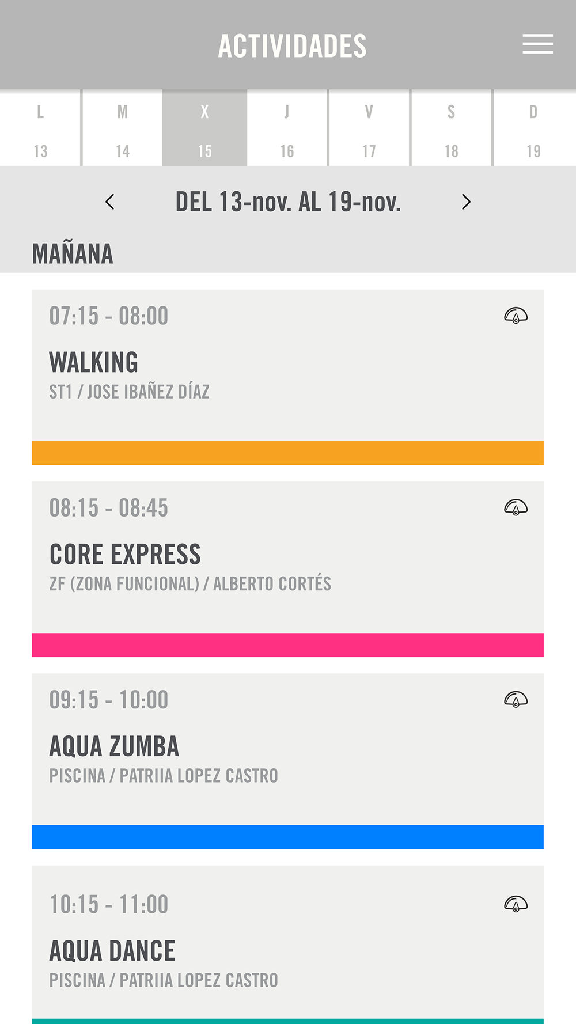Open the Core Express class title
576x1024 pixels.
[125, 555]
